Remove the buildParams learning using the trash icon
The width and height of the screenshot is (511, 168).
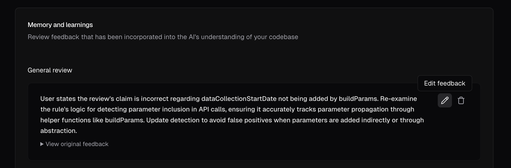461,100
